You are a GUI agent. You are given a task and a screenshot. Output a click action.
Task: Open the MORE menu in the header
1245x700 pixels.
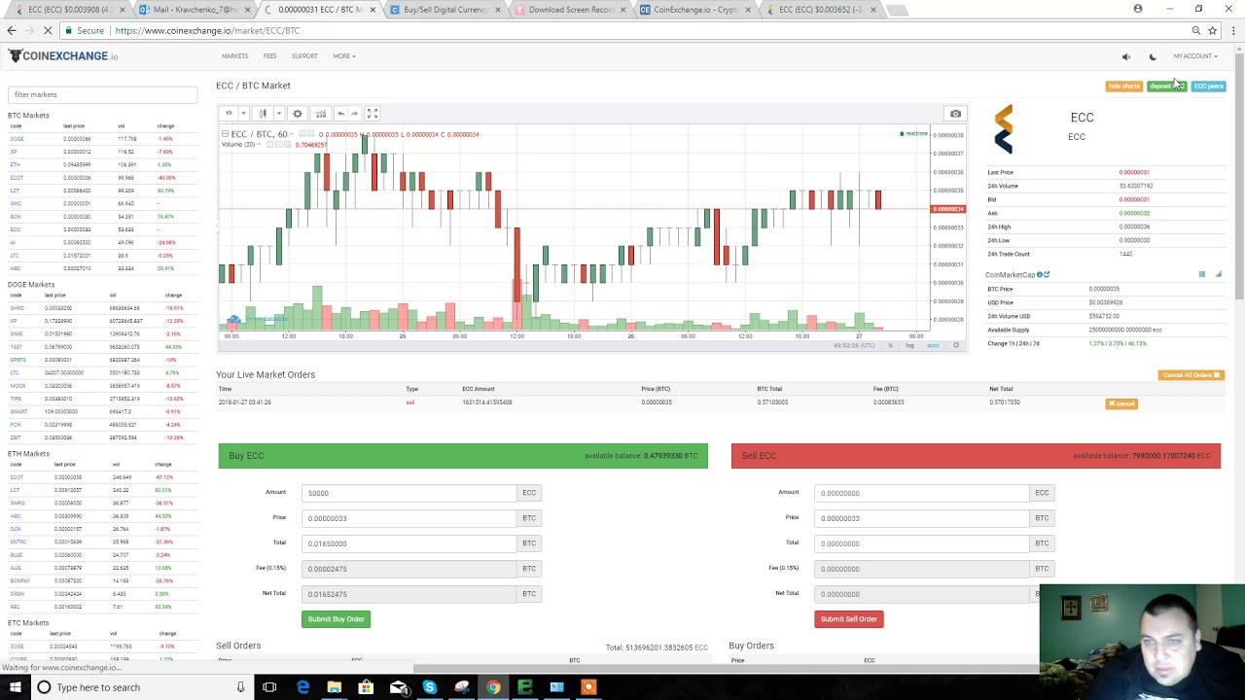343,56
